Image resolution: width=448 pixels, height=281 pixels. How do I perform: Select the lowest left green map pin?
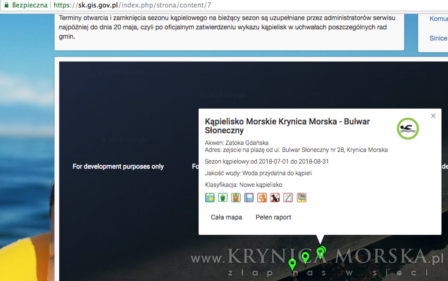click(292, 264)
